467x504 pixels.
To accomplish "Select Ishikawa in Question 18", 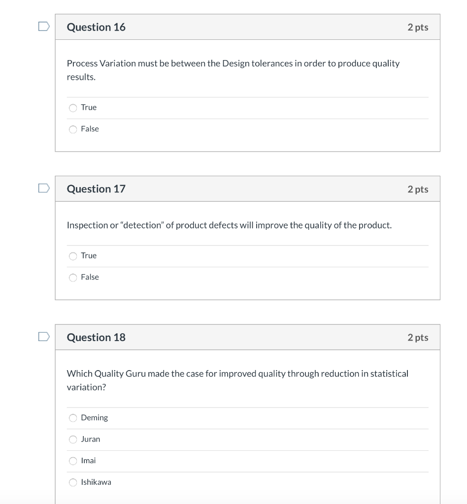I will (x=73, y=482).
